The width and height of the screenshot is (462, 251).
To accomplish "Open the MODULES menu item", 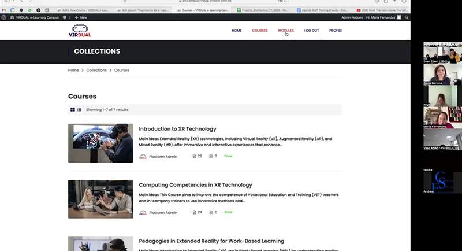I will pos(285,31).
